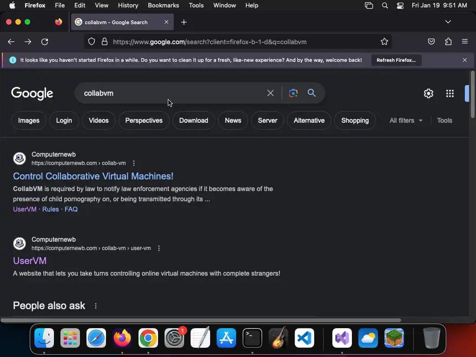This screenshot has width=476, height=357.
Task: Focus the collabvm search field
Action: (170, 93)
